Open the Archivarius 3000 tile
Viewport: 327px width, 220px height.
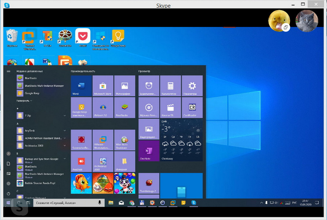103,162
